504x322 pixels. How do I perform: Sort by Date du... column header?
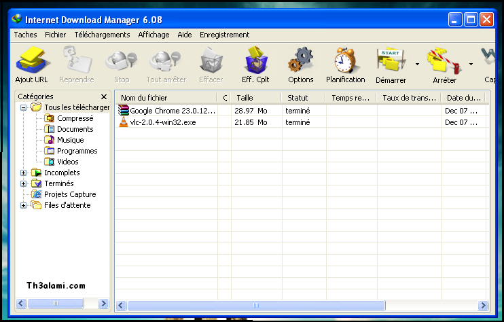[464, 98]
